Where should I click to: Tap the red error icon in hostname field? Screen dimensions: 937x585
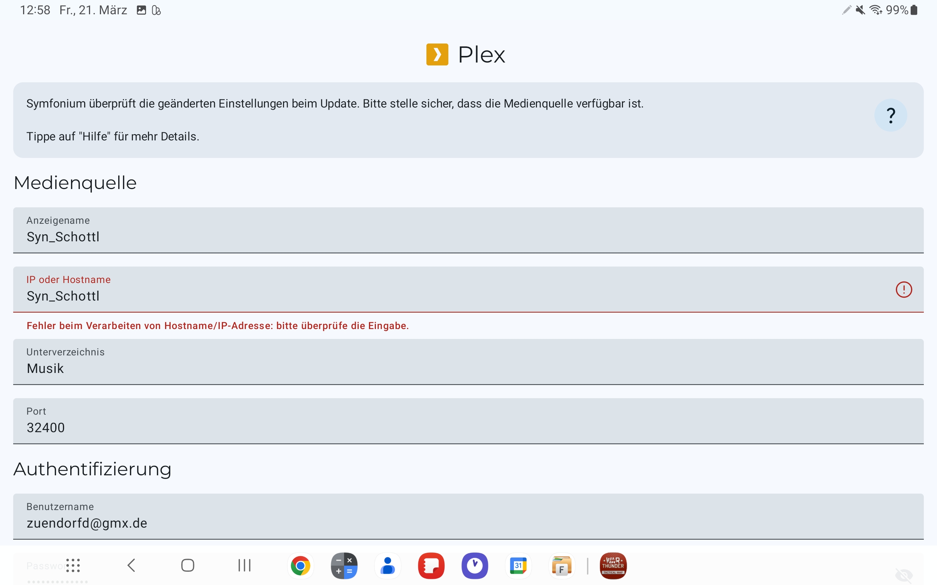pyautogui.click(x=904, y=290)
